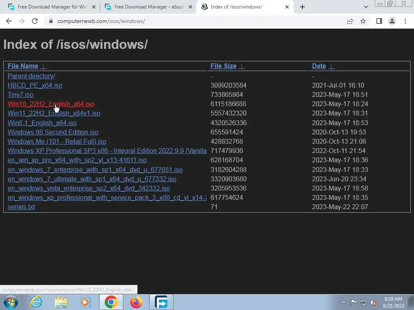This screenshot has width=414, height=310.
Task: Download Tiny7.iso
Action: click(x=20, y=94)
